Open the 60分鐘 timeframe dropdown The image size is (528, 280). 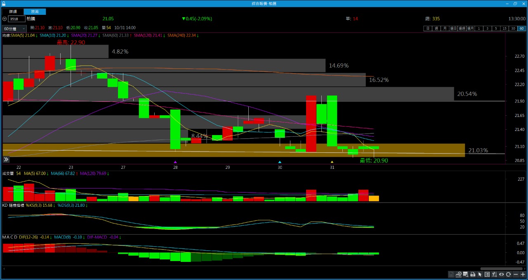click(x=14, y=29)
